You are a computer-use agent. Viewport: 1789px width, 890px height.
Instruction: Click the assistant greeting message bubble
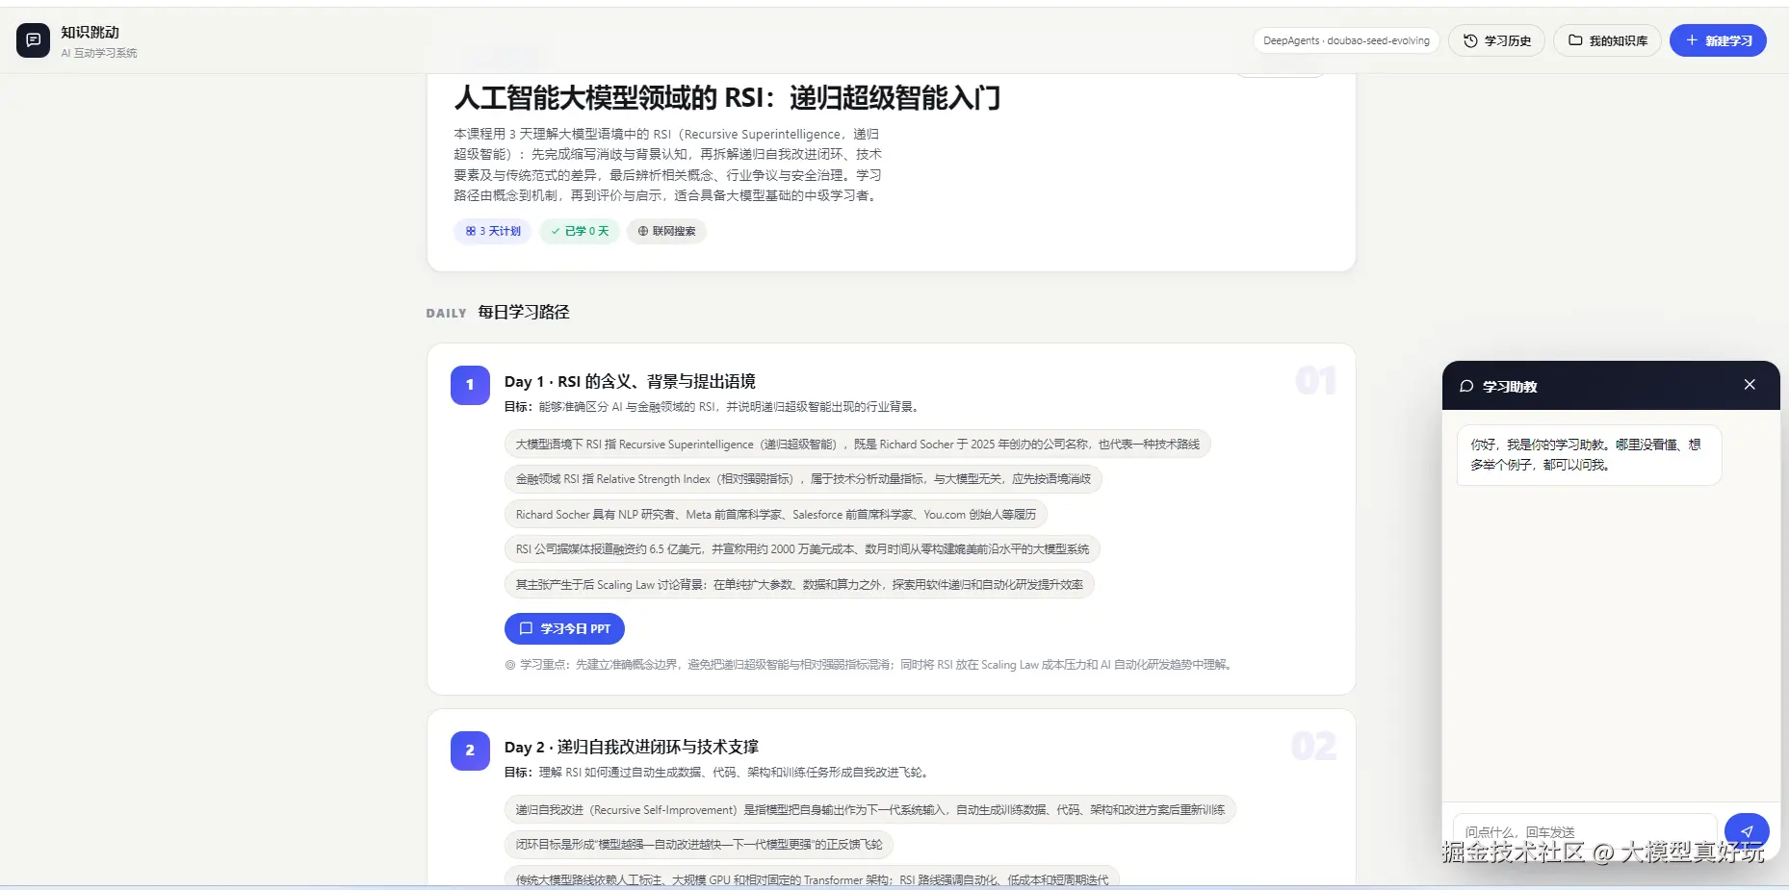point(1589,455)
